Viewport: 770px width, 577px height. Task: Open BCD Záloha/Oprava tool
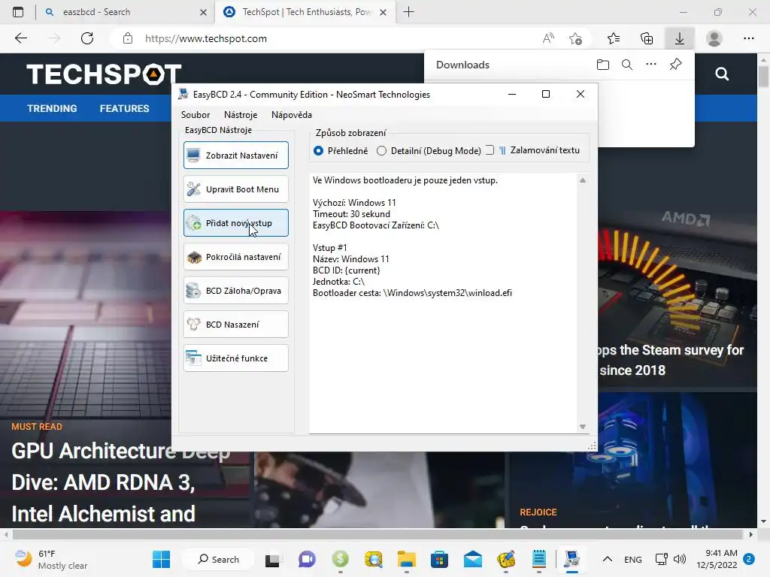[235, 291]
